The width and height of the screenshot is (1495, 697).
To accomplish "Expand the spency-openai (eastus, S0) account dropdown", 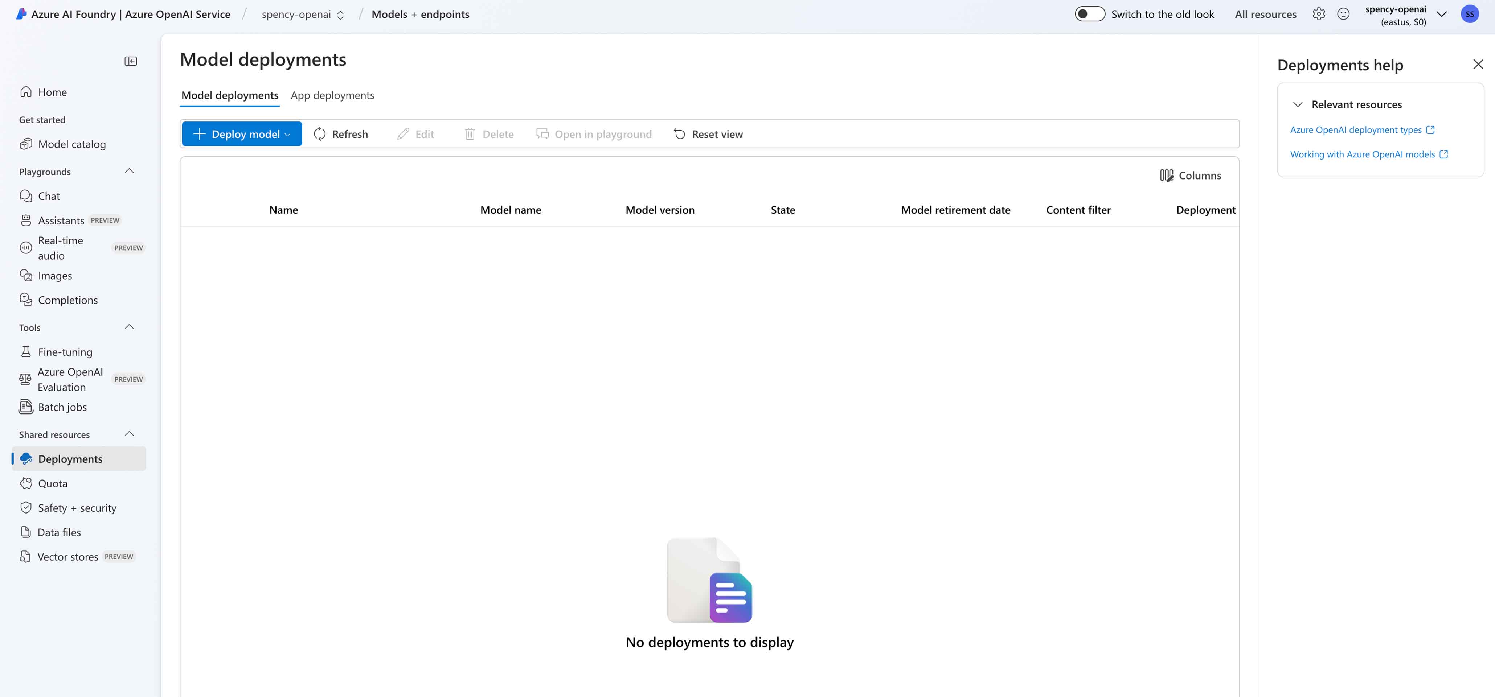I will [1442, 15].
